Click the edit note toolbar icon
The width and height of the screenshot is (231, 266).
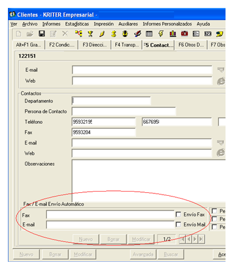coord(53,34)
